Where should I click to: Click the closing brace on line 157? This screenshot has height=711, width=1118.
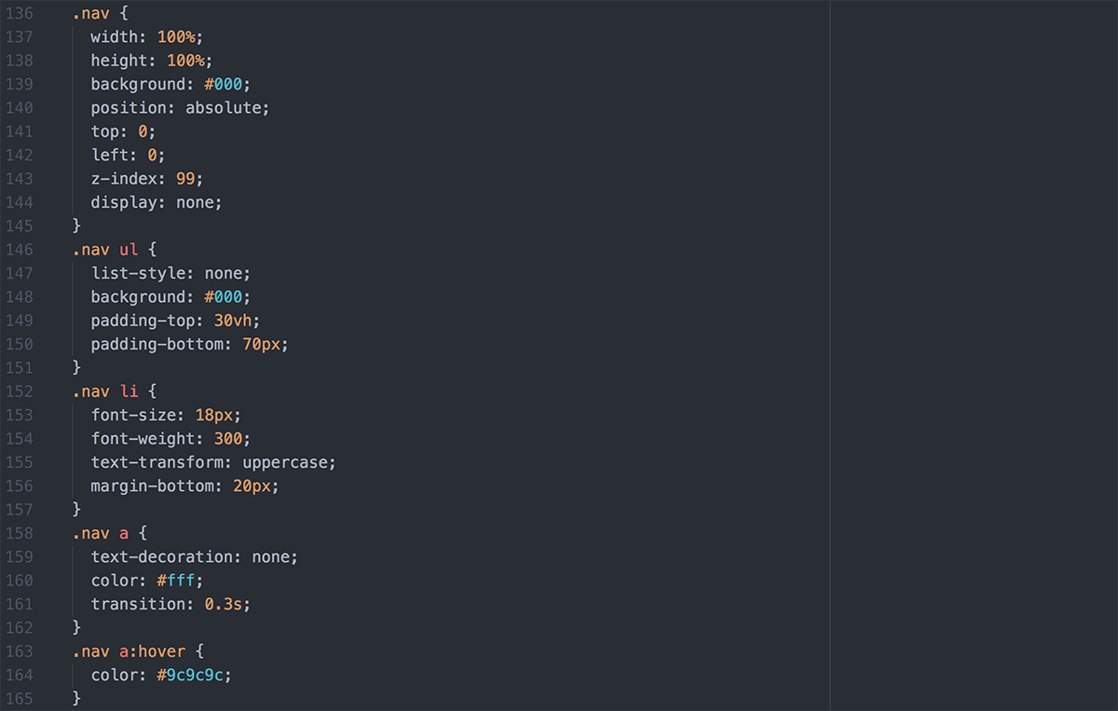[77, 511]
